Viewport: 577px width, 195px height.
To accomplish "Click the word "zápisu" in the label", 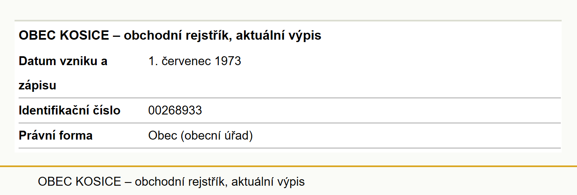I will click(x=38, y=86).
